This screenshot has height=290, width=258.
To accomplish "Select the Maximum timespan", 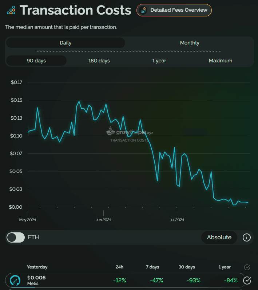I will (x=221, y=61).
